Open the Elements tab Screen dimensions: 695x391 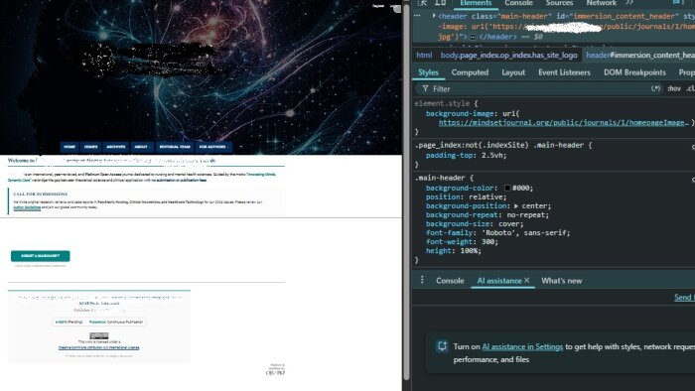click(476, 3)
